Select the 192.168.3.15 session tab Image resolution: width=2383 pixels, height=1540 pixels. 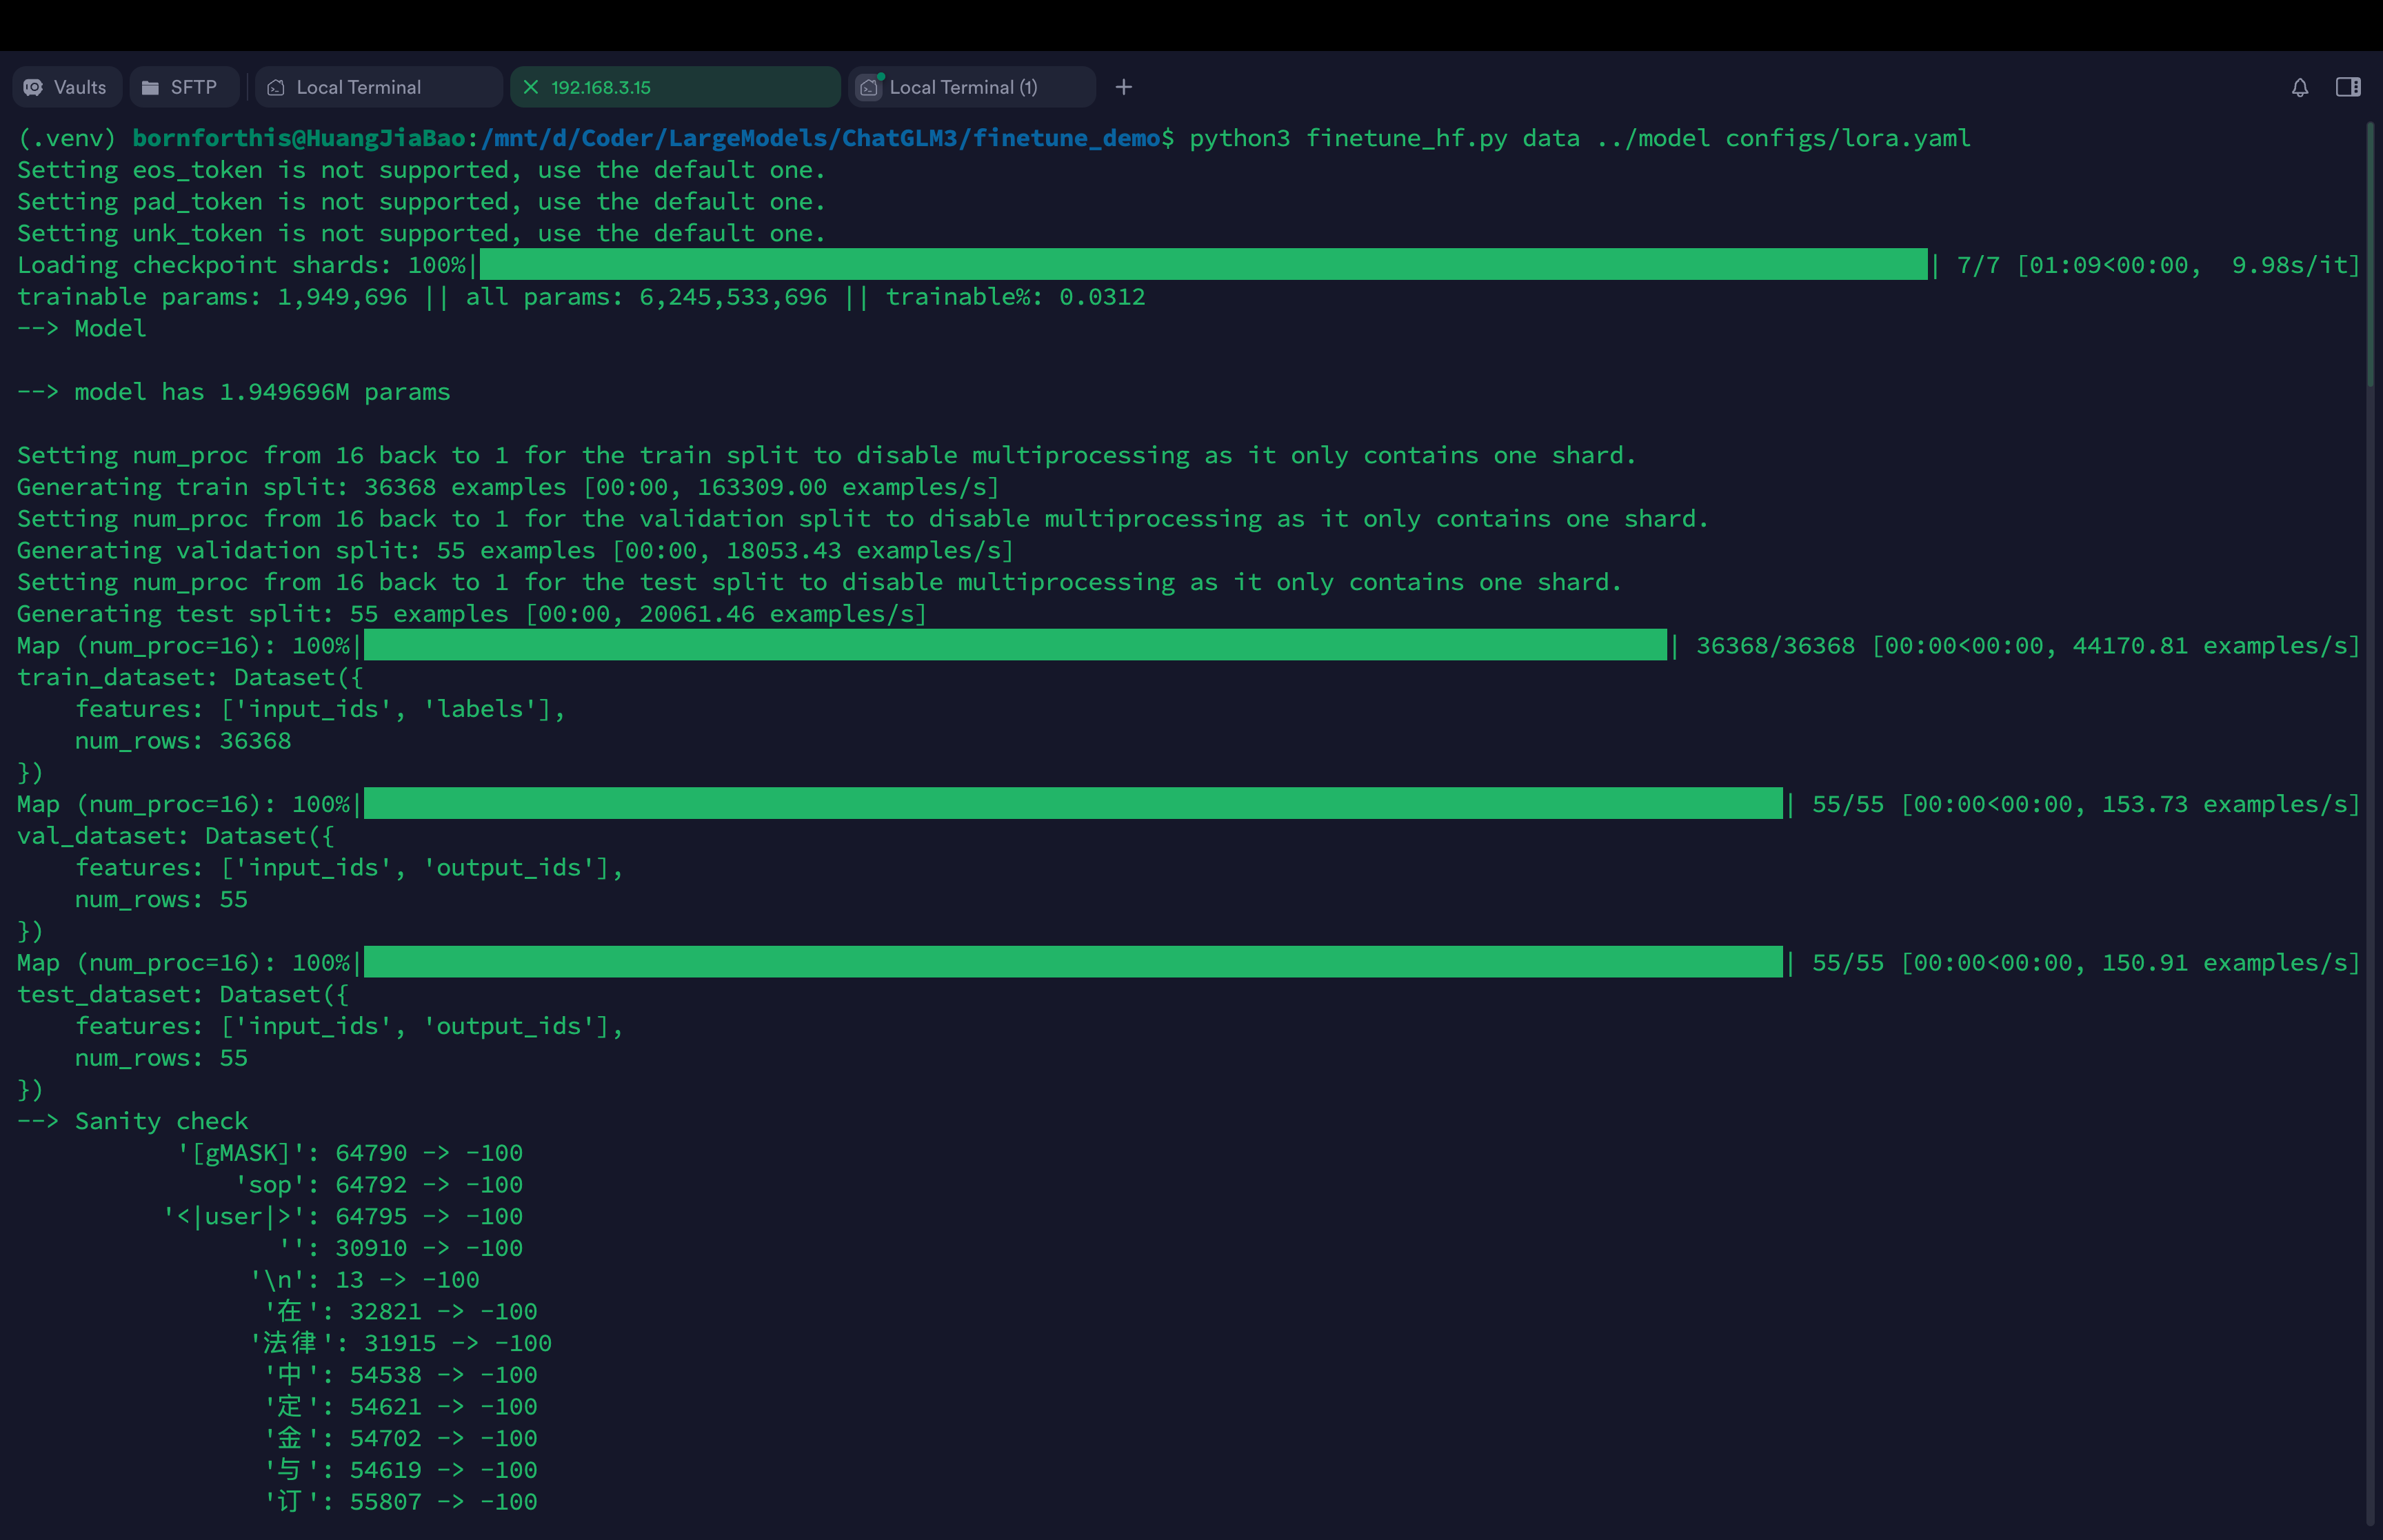point(675,87)
